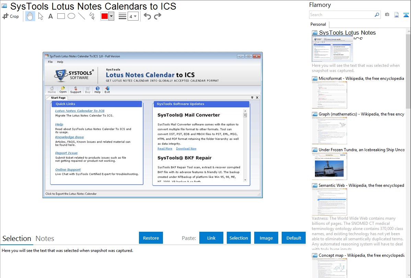Open the Knowledge Base link

click(69, 137)
